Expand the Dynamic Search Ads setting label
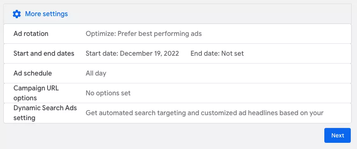This screenshot has width=357, height=149. coord(45,113)
